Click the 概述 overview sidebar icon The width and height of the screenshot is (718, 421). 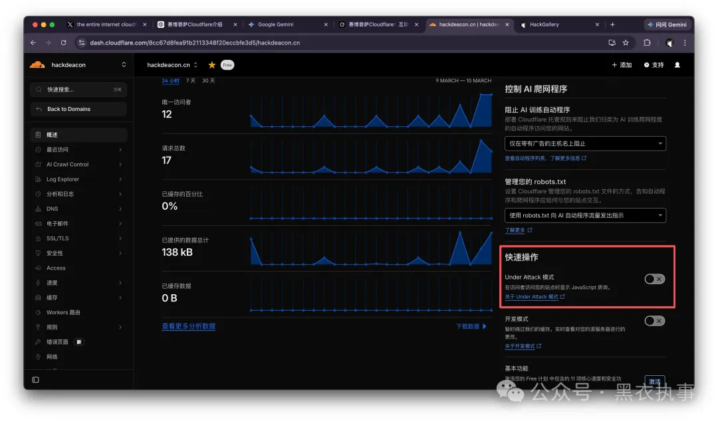click(x=38, y=135)
